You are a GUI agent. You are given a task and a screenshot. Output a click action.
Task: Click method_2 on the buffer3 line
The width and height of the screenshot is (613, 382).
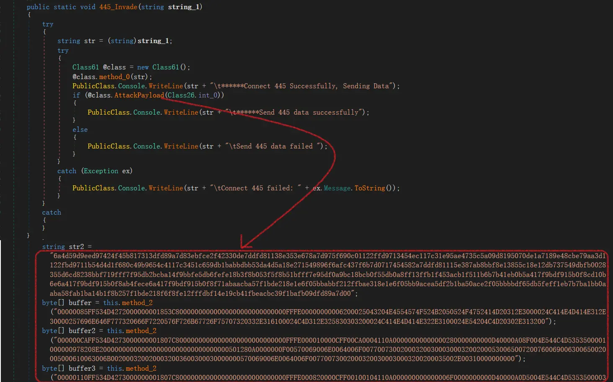[141, 369]
